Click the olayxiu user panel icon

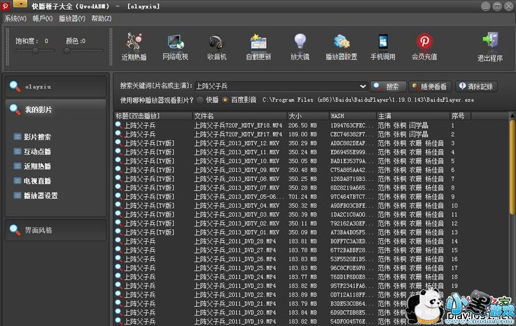[14, 86]
